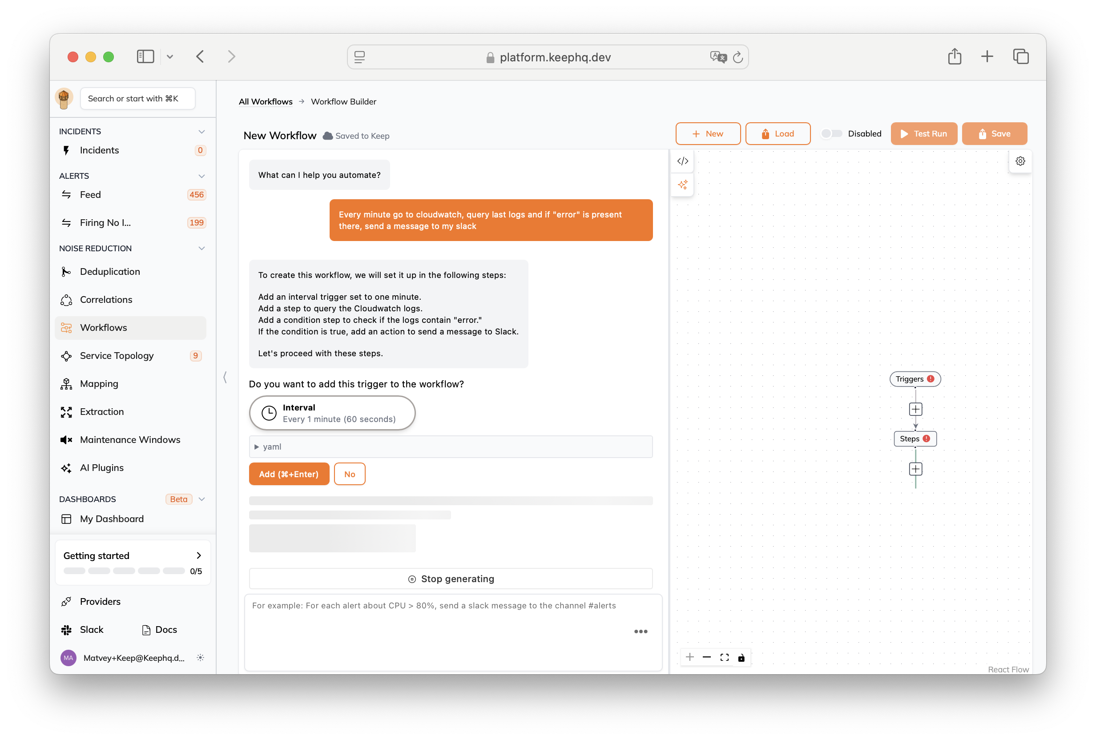Open Maintenance Windows page
Screen dimensions: 1096x740
[x=131, y=439]
